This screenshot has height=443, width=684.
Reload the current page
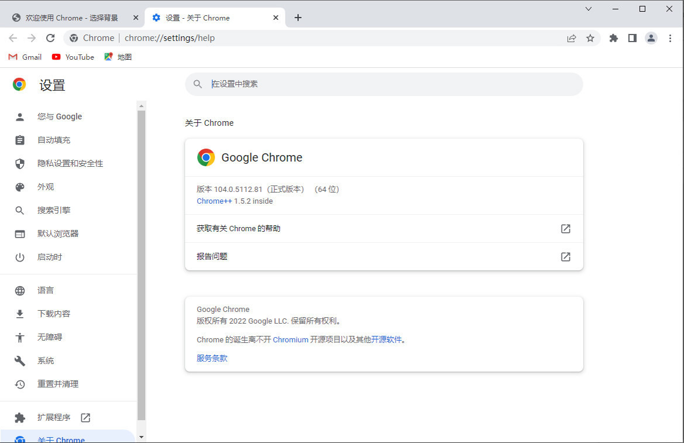click(x=50, y=38)
